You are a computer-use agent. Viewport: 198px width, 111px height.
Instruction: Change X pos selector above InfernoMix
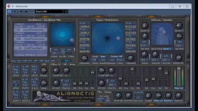(131, 48)
